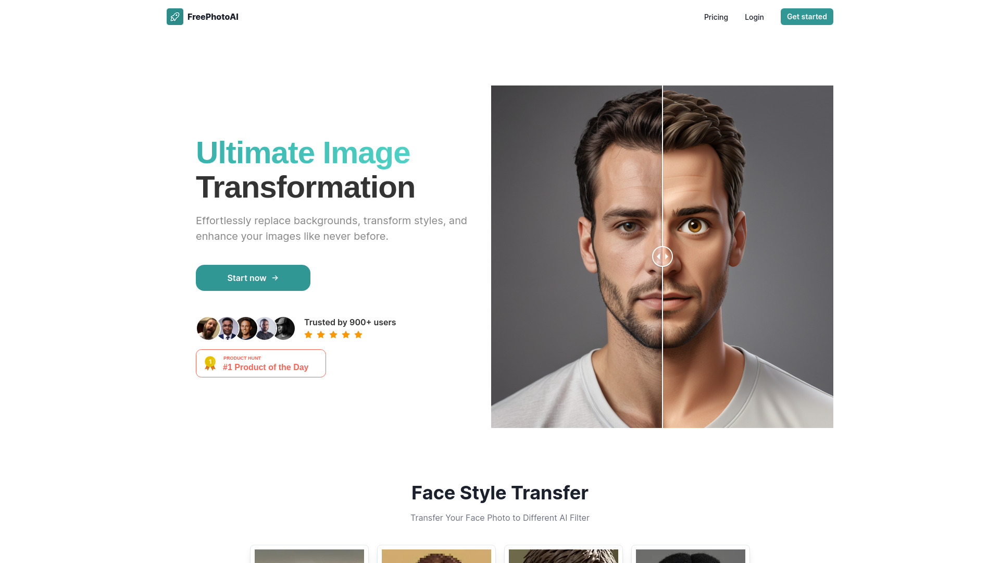This screenshot has height=563, width=1000.
Task: Click the Login menu item
Action: click(x=754, y=17)
